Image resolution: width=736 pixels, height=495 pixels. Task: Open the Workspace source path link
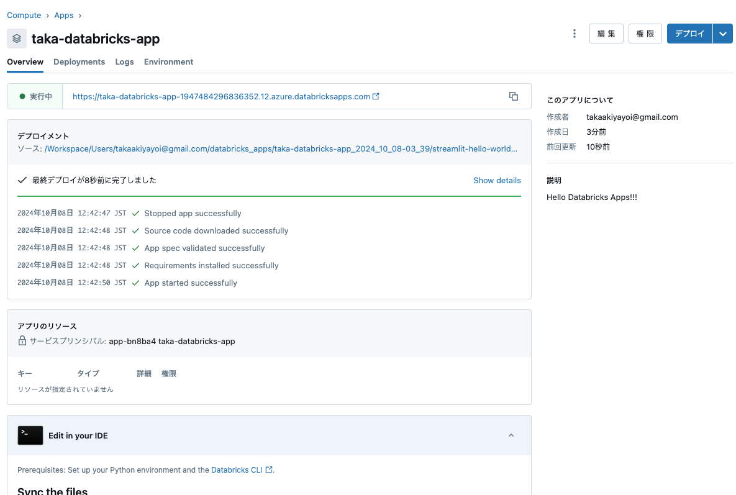tap(281, 148)
